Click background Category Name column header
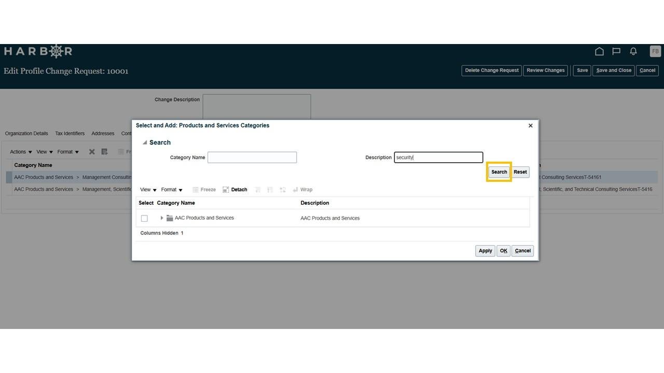664x373 pixels. coord(33,165)
